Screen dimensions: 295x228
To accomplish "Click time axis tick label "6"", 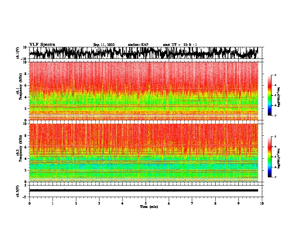I will (169, 203).
